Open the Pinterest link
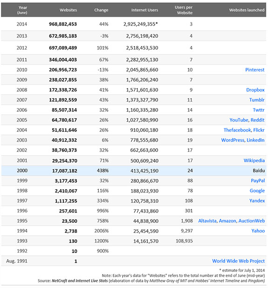268x288 pixels. coord(255,70)
